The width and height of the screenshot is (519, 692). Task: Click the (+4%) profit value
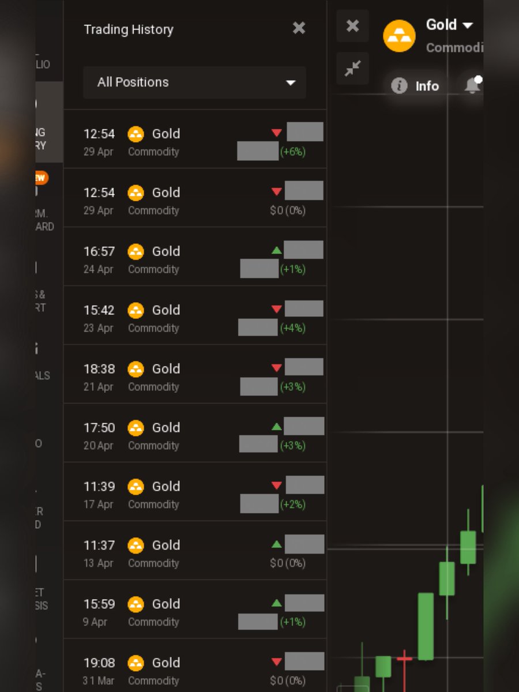[x=293, y=328]
